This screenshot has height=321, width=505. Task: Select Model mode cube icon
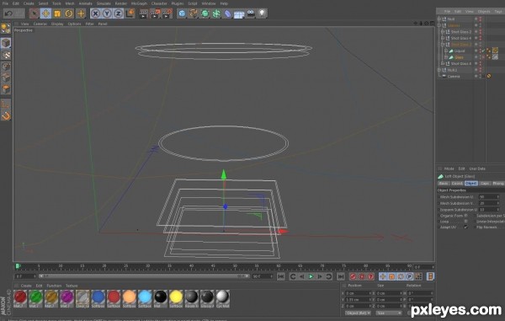pyautogui.click(x=6, y=43)
